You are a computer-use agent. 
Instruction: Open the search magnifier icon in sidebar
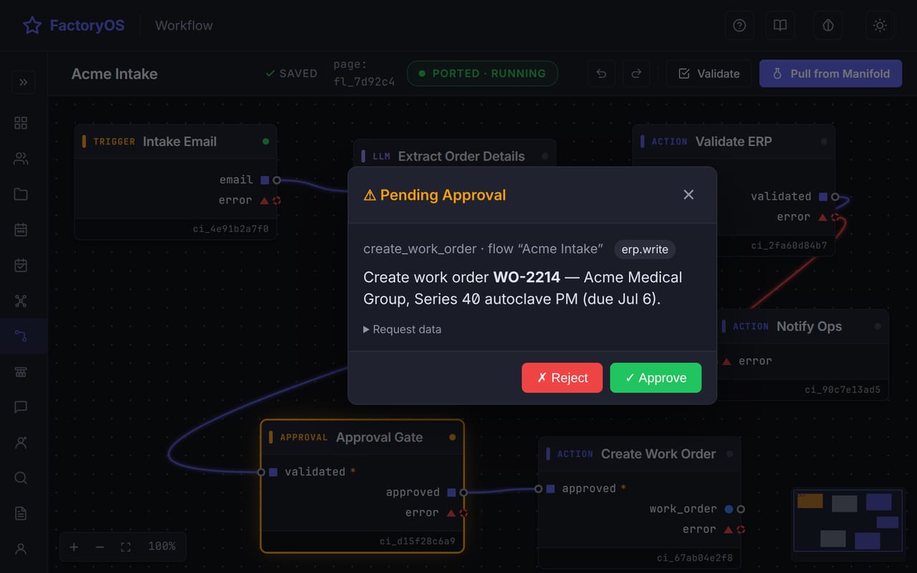(x=21, y=478)
